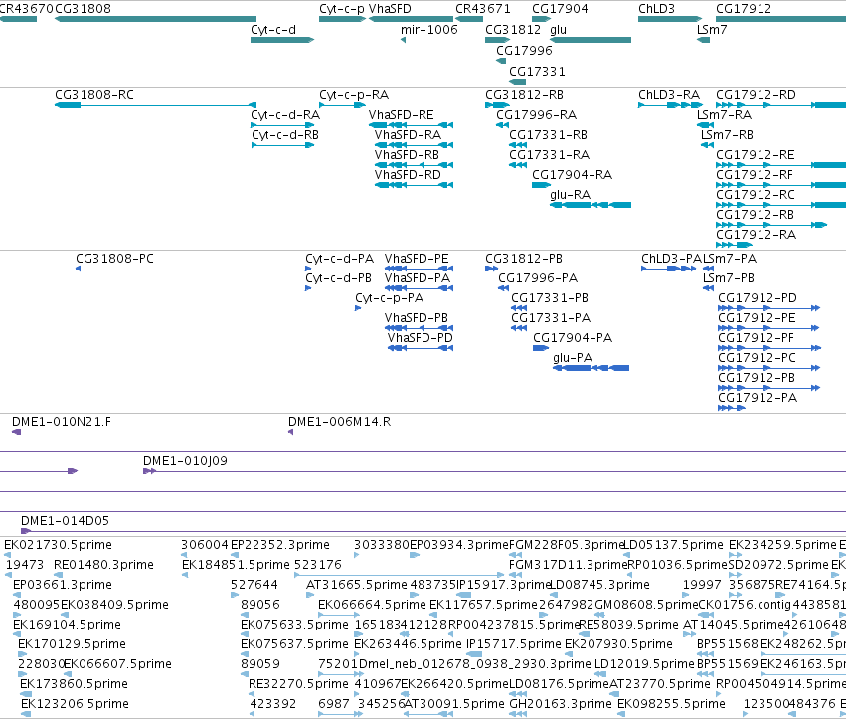
Task: Click EST EK263446.5prime label
Action: coord(408,644)
